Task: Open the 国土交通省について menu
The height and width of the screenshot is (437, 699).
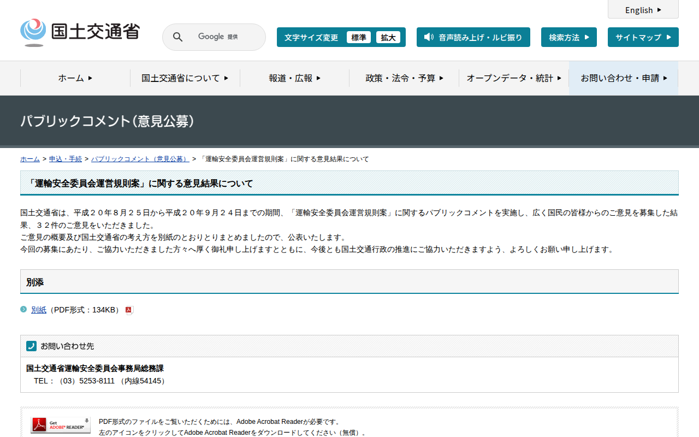Action: pyautogui.click(x=185, y=78)
